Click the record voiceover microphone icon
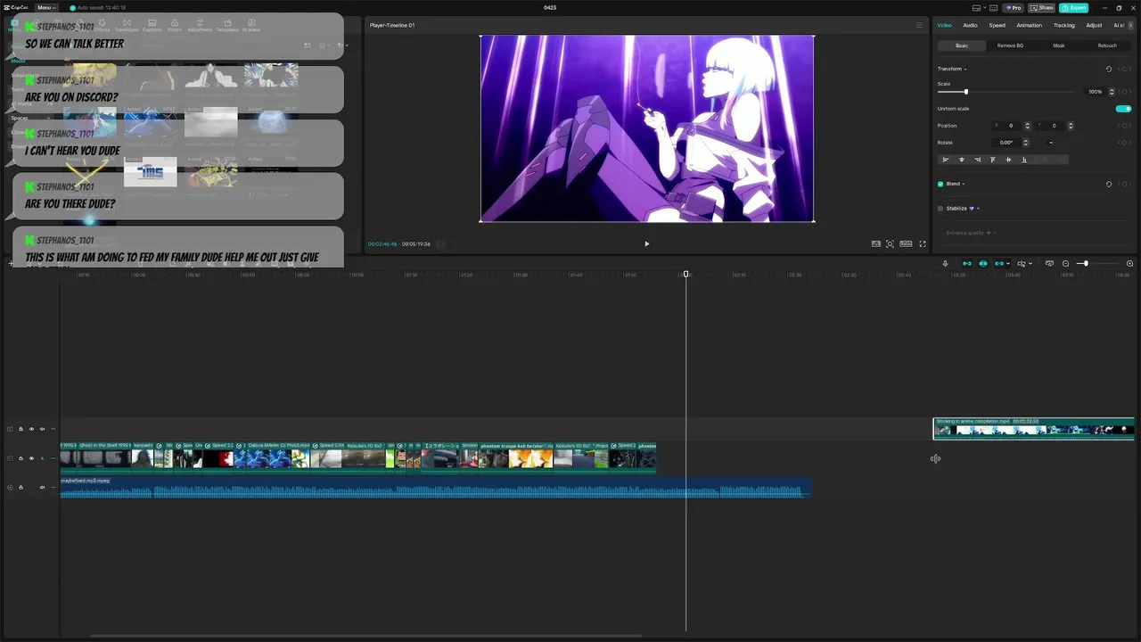Viewport: 1141px width, 642px height. (x=945, y=263)
